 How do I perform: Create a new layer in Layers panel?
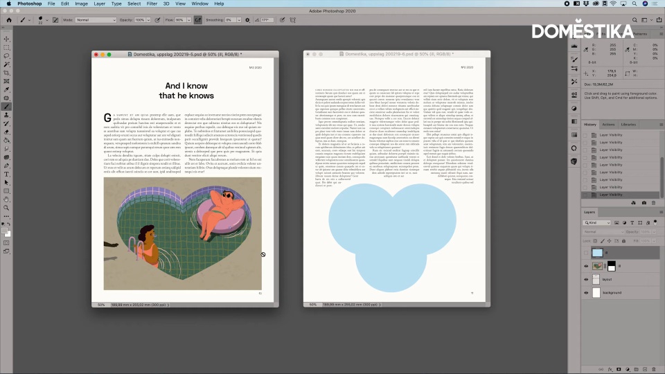click(646, 369)
